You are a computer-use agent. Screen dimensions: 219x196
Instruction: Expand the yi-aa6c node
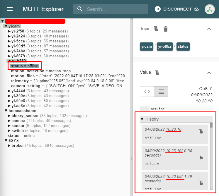point(9,106)
